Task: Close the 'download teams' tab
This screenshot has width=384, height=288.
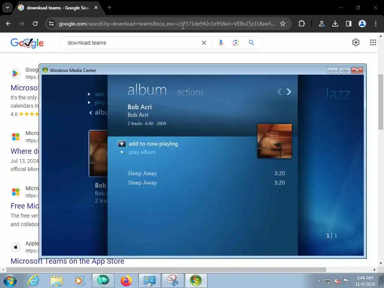Action: [x=96, y=7]
